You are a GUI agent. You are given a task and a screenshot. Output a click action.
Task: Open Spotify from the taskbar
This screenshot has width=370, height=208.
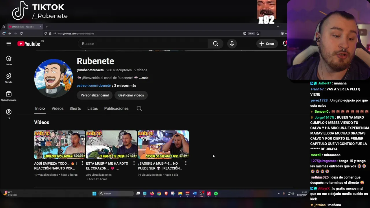tap(216, 194)
